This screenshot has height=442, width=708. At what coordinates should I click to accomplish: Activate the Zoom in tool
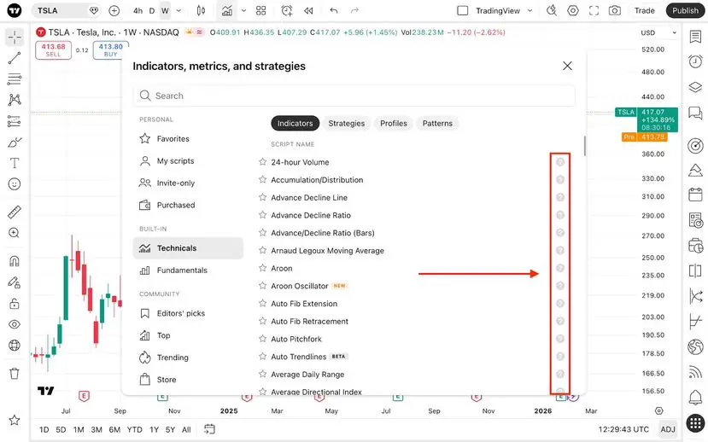click(15, 233)
